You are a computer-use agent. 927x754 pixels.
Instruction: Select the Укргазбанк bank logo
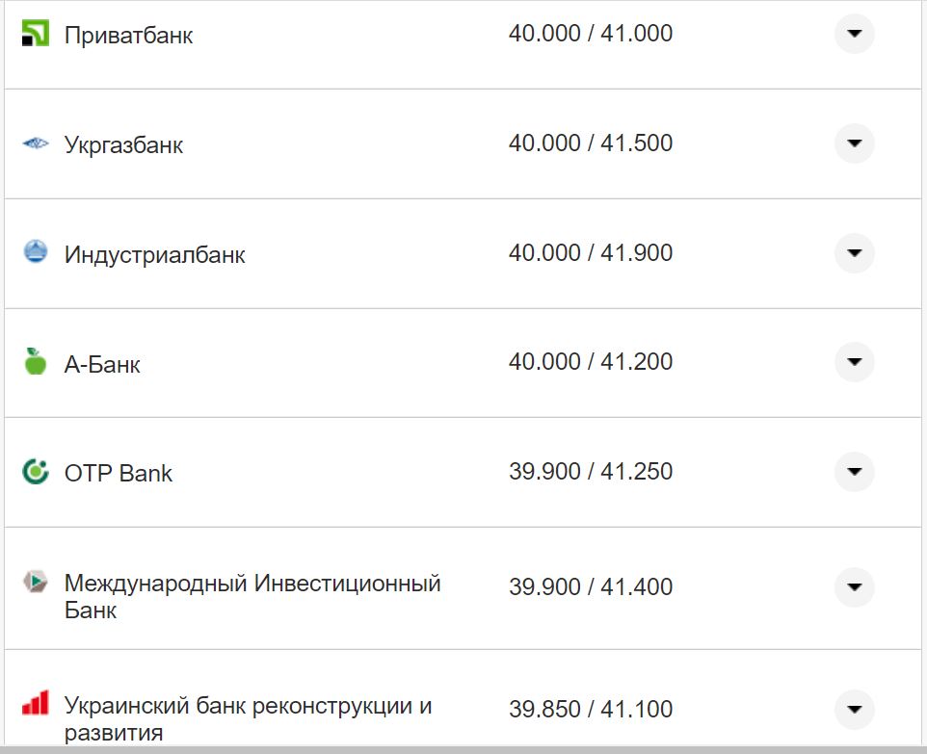[x=35, y=143]
